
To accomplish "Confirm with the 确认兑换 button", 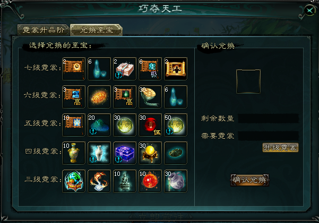I will pyautogui.click(x=249, y=180).
